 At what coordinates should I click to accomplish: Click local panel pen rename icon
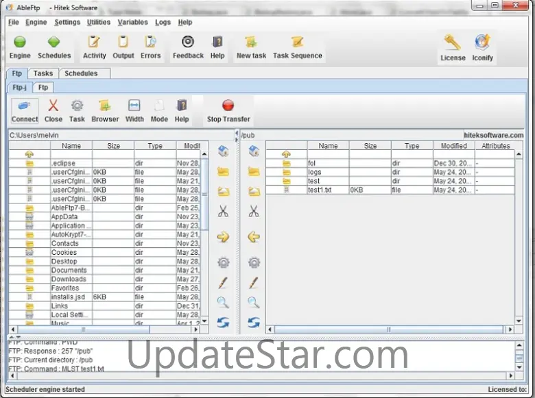(x=223, y=282)
